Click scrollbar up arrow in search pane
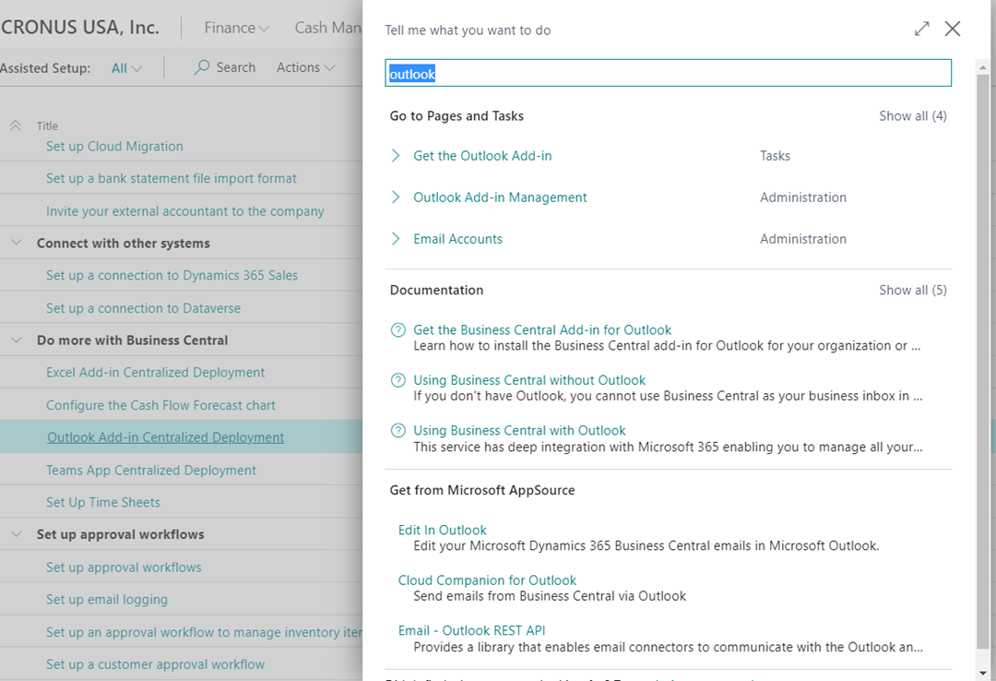This screenshot has width=996, height=681. click(983, 66)
